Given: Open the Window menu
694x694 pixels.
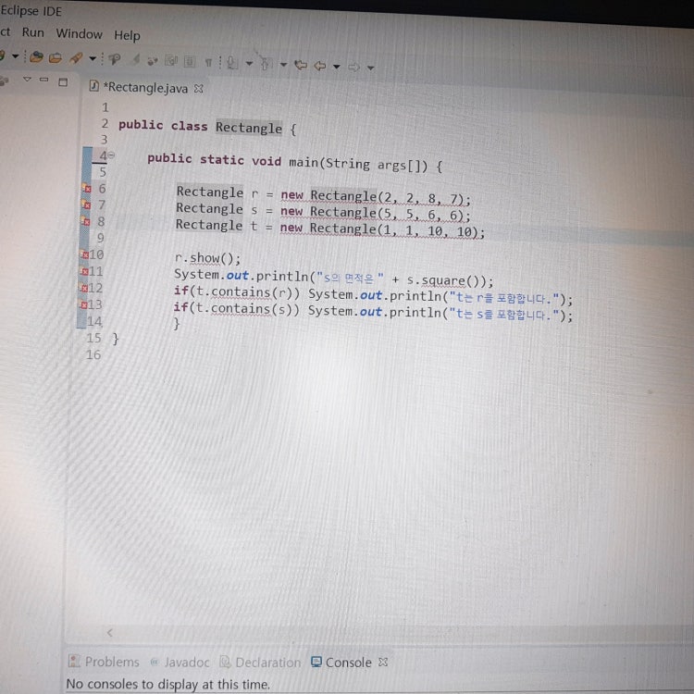Looking at the screenshot, I should [x=79, y=34].
